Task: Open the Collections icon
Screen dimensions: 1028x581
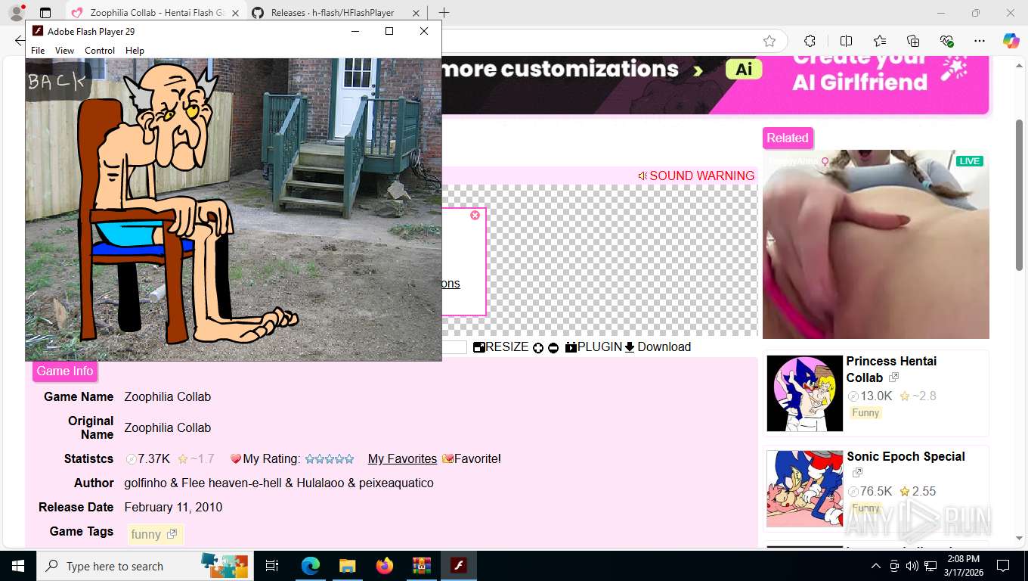Action: point(913,41)
